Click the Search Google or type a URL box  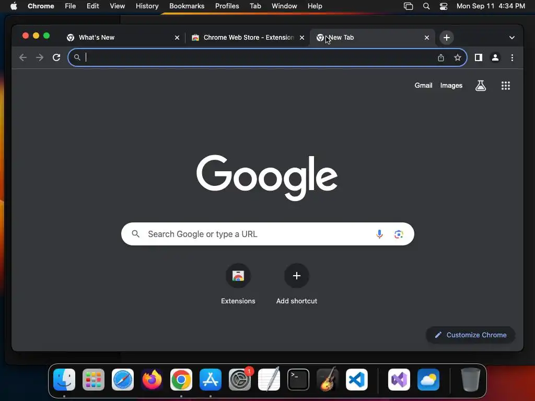[267, 234]
